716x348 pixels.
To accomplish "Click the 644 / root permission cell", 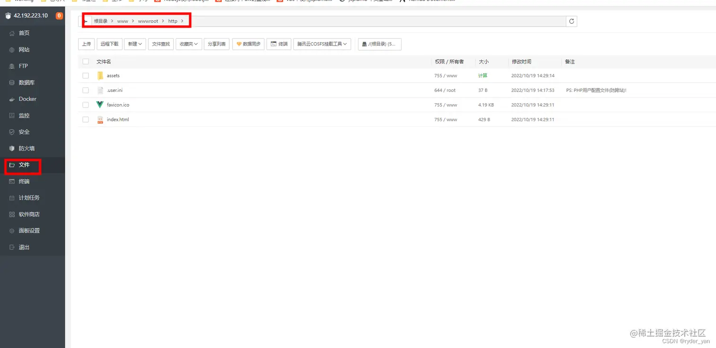I will pos(445,90).
